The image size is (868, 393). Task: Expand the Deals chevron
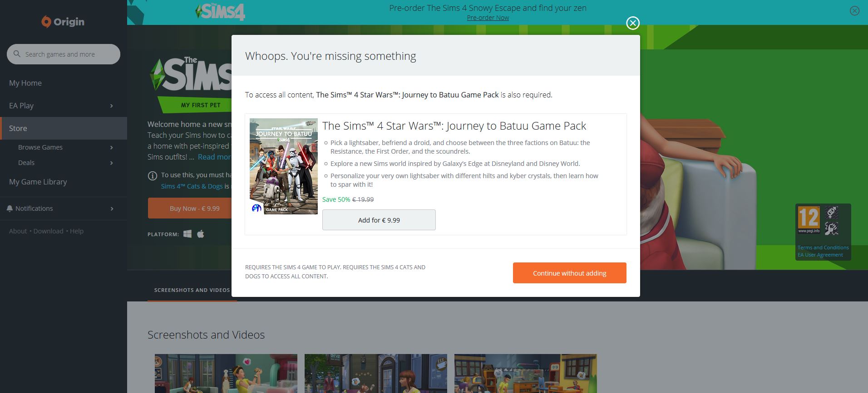click(x=112, y=163)
